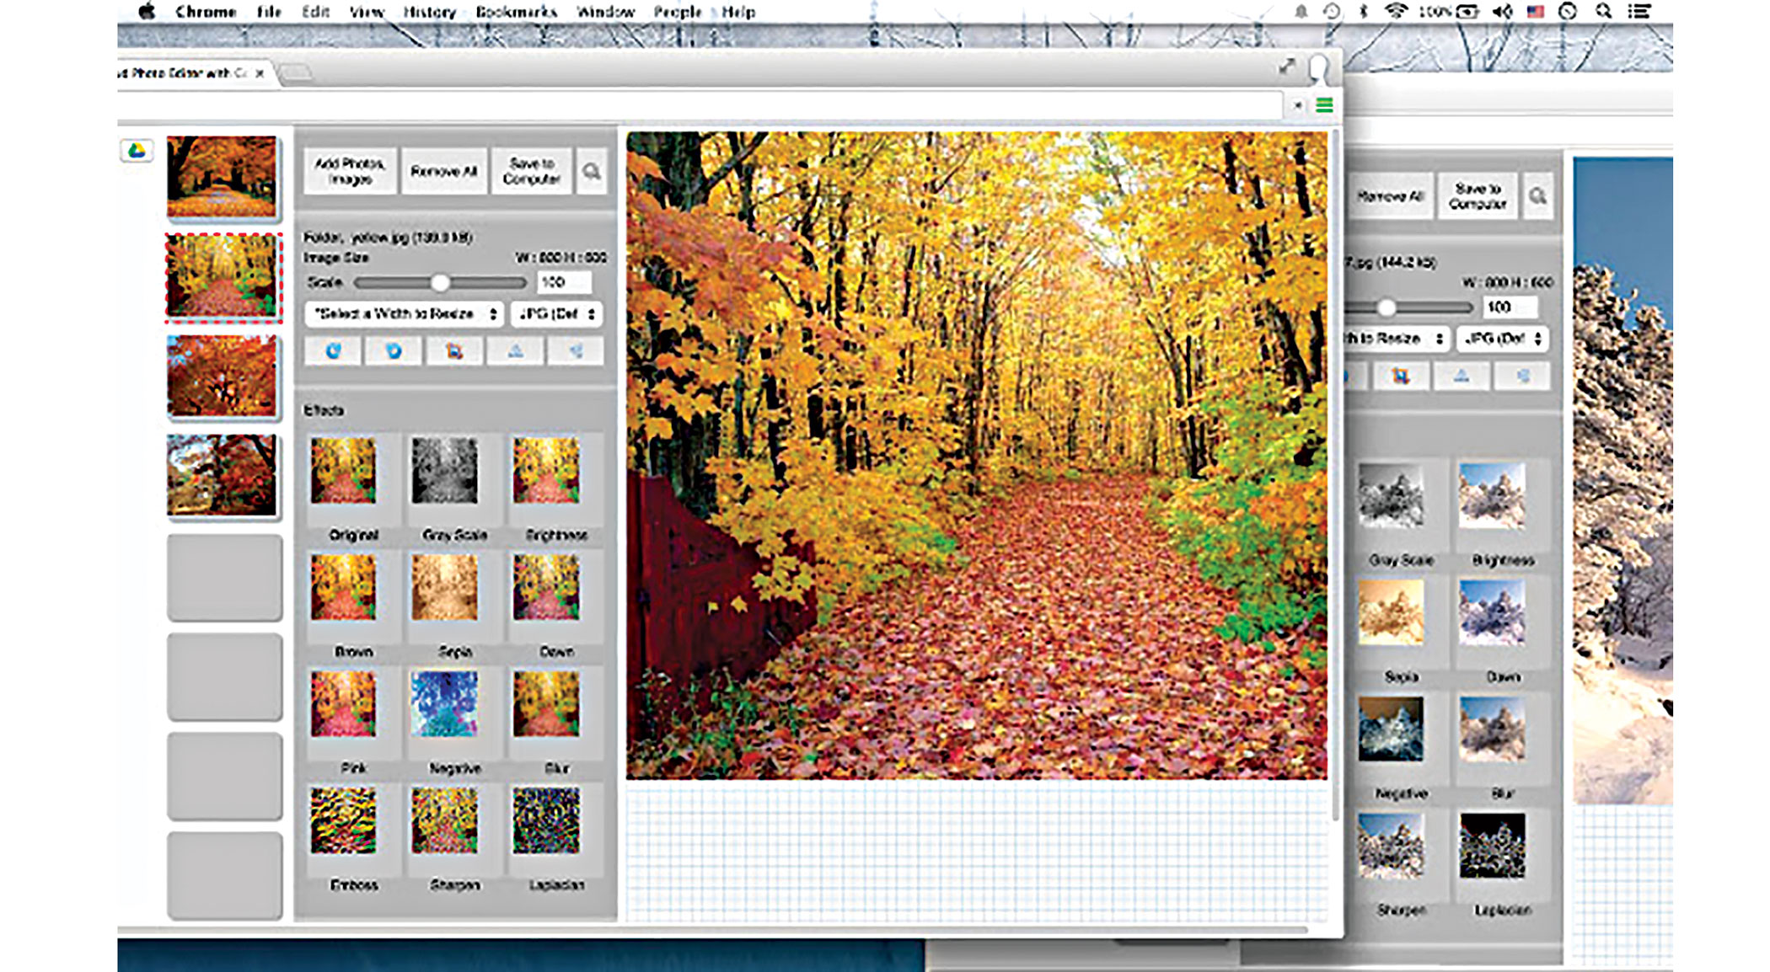Open the green Chrome hamburger menu icon
Viewport: 1770px width, 972px height.
(1324, 105)
